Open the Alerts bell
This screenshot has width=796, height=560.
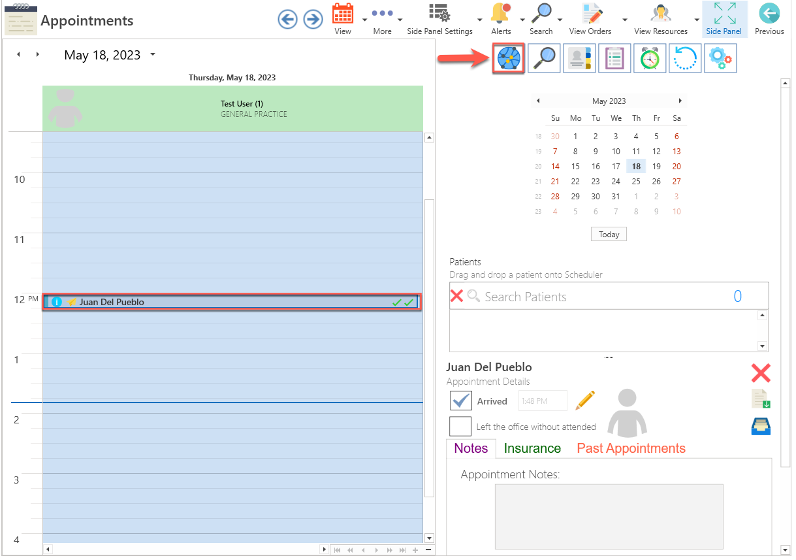(x=501, y=19)
